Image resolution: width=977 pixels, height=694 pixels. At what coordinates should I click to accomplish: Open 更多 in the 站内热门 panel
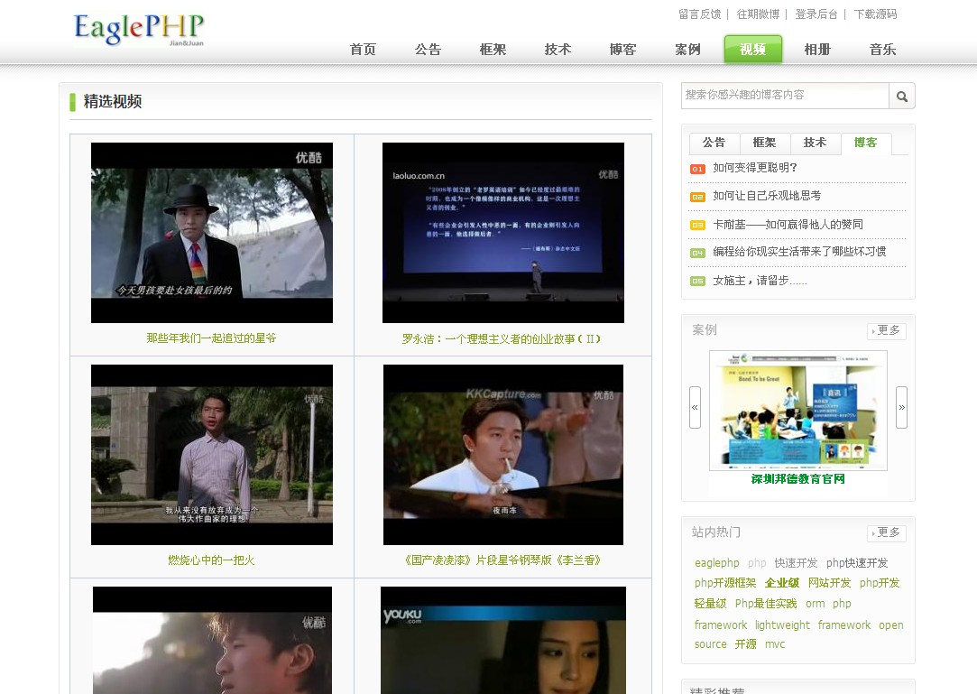(887, 533)
